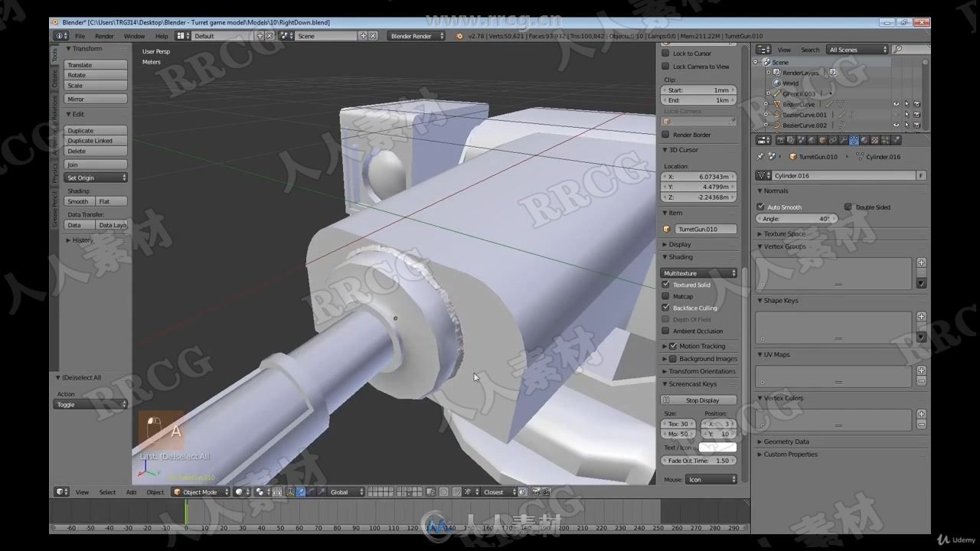
Task: Open the Material properties tab
Action: [x=864, y=140]
